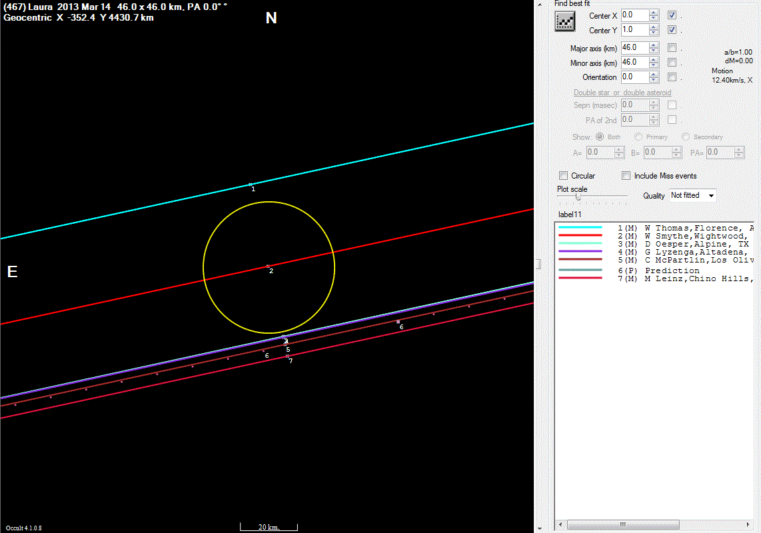The height and width of the screenshot is (533, 761).
Task: Enable the Orientation fit checkbox
Action: coord(672,77)
